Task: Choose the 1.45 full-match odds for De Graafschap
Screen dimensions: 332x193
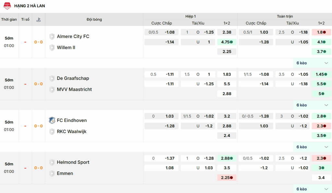Action: (321, 74)
